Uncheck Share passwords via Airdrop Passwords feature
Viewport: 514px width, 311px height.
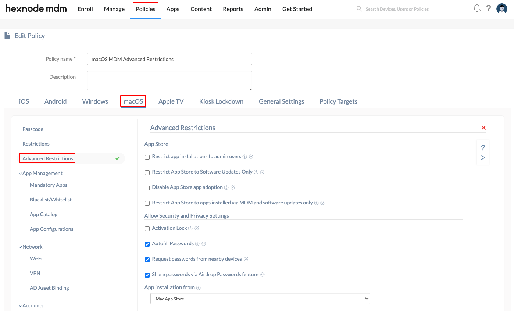147,275
